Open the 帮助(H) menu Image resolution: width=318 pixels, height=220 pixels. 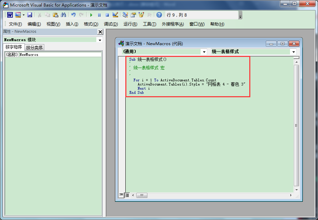click(217, 24)
